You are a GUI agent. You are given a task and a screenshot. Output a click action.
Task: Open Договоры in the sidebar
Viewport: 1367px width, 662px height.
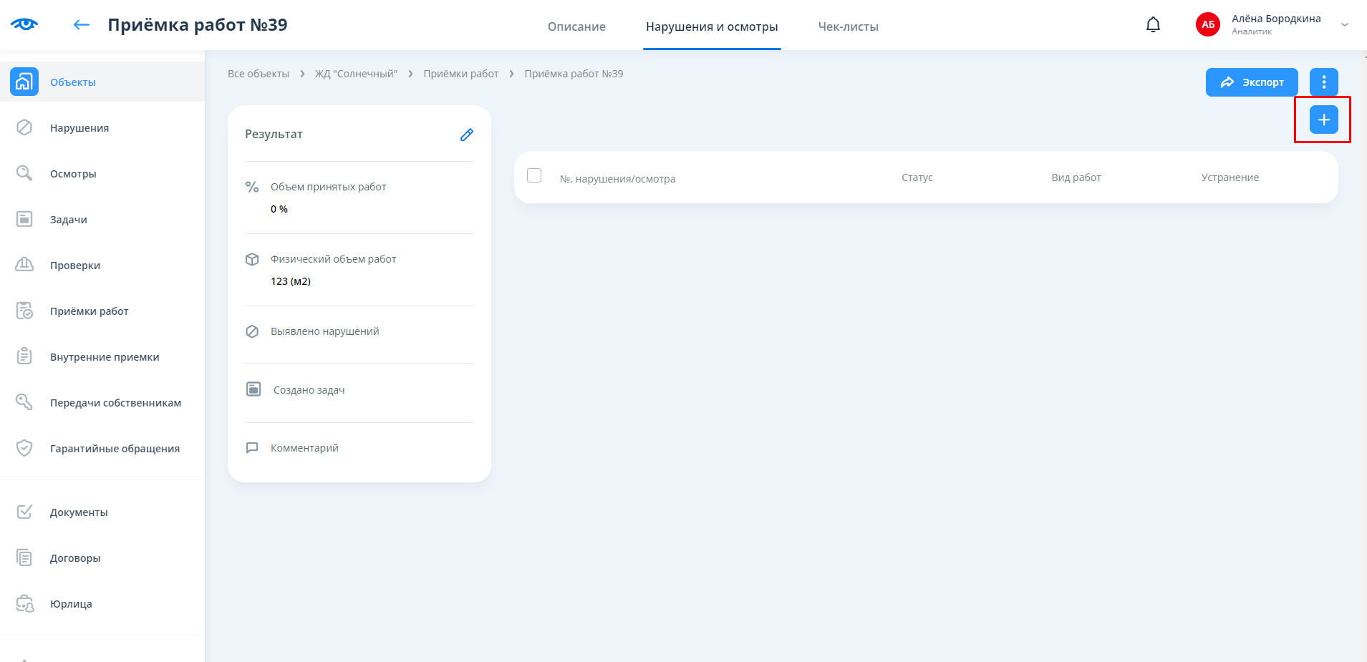click(75, 558)
